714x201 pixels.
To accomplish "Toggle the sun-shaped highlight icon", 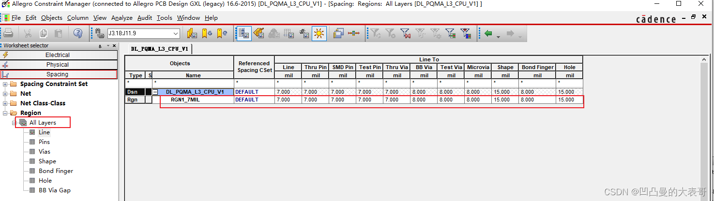I will point(319,33).
